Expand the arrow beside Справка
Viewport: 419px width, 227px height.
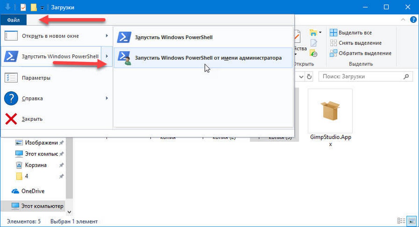pyautogui.click(x=106, y=99)
